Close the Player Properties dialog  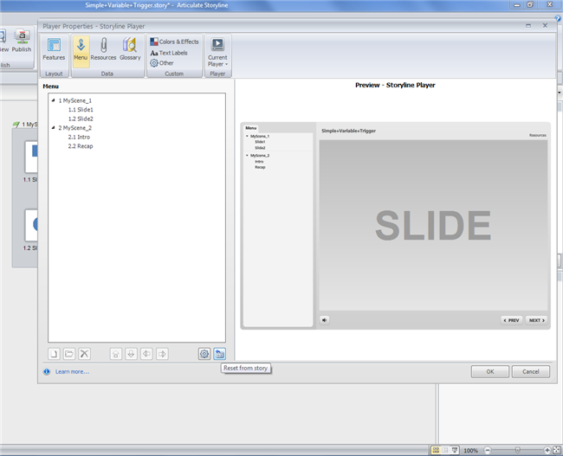pos(545,26)
